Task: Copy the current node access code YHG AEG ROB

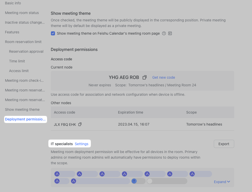Action: [145, 77]
